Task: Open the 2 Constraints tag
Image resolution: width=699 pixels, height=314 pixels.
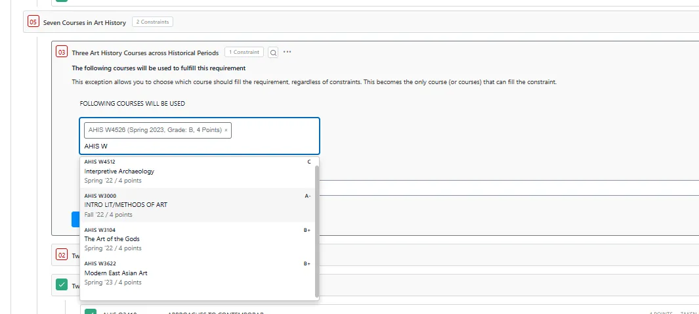Action: 152,22
